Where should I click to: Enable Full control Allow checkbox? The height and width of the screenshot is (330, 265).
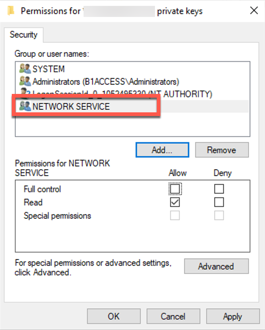click(175, 189)
